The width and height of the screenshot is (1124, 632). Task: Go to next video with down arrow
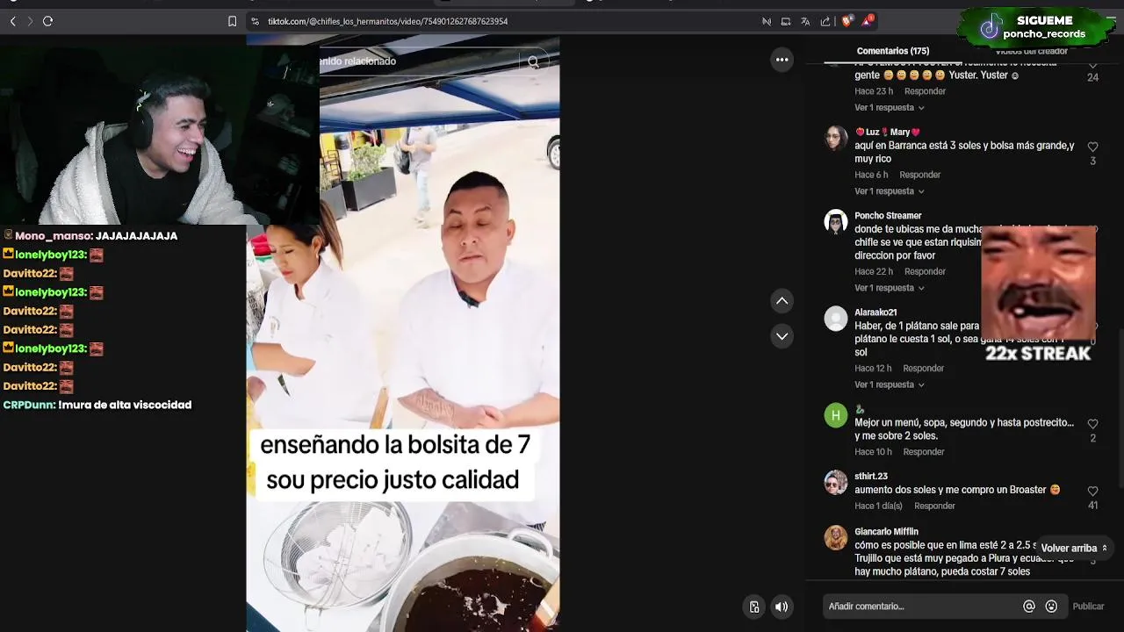pyautogui.click(x=782, y=336)
